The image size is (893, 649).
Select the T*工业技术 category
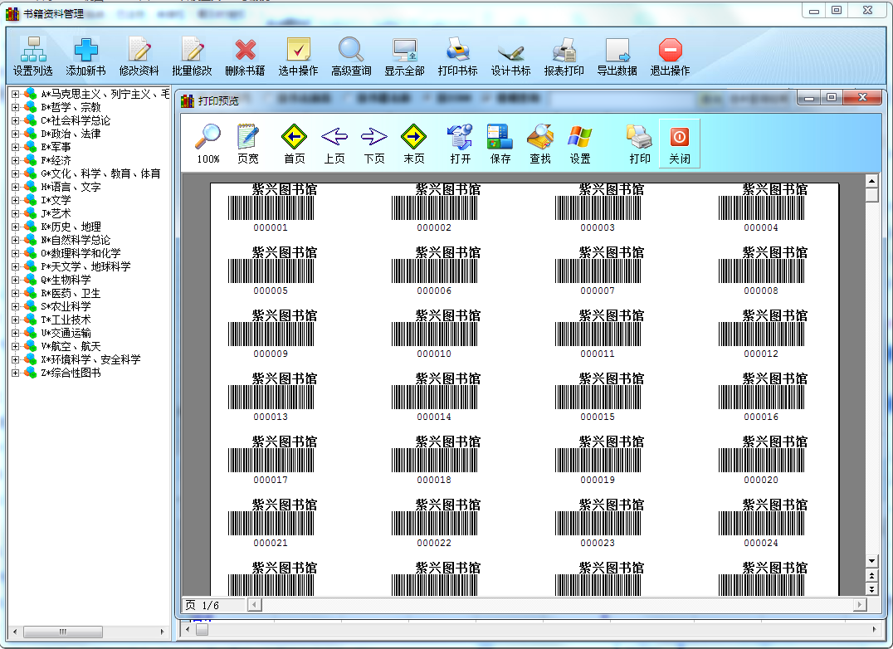[66, 320]
